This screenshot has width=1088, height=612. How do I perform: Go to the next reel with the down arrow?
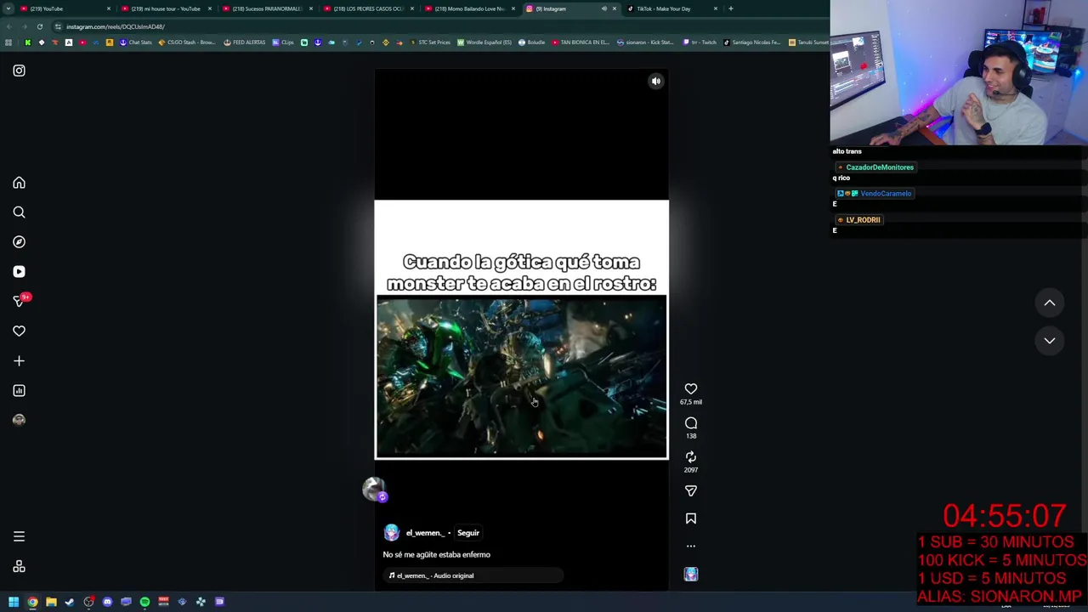pyautogui.click(x=1050, y=340)
